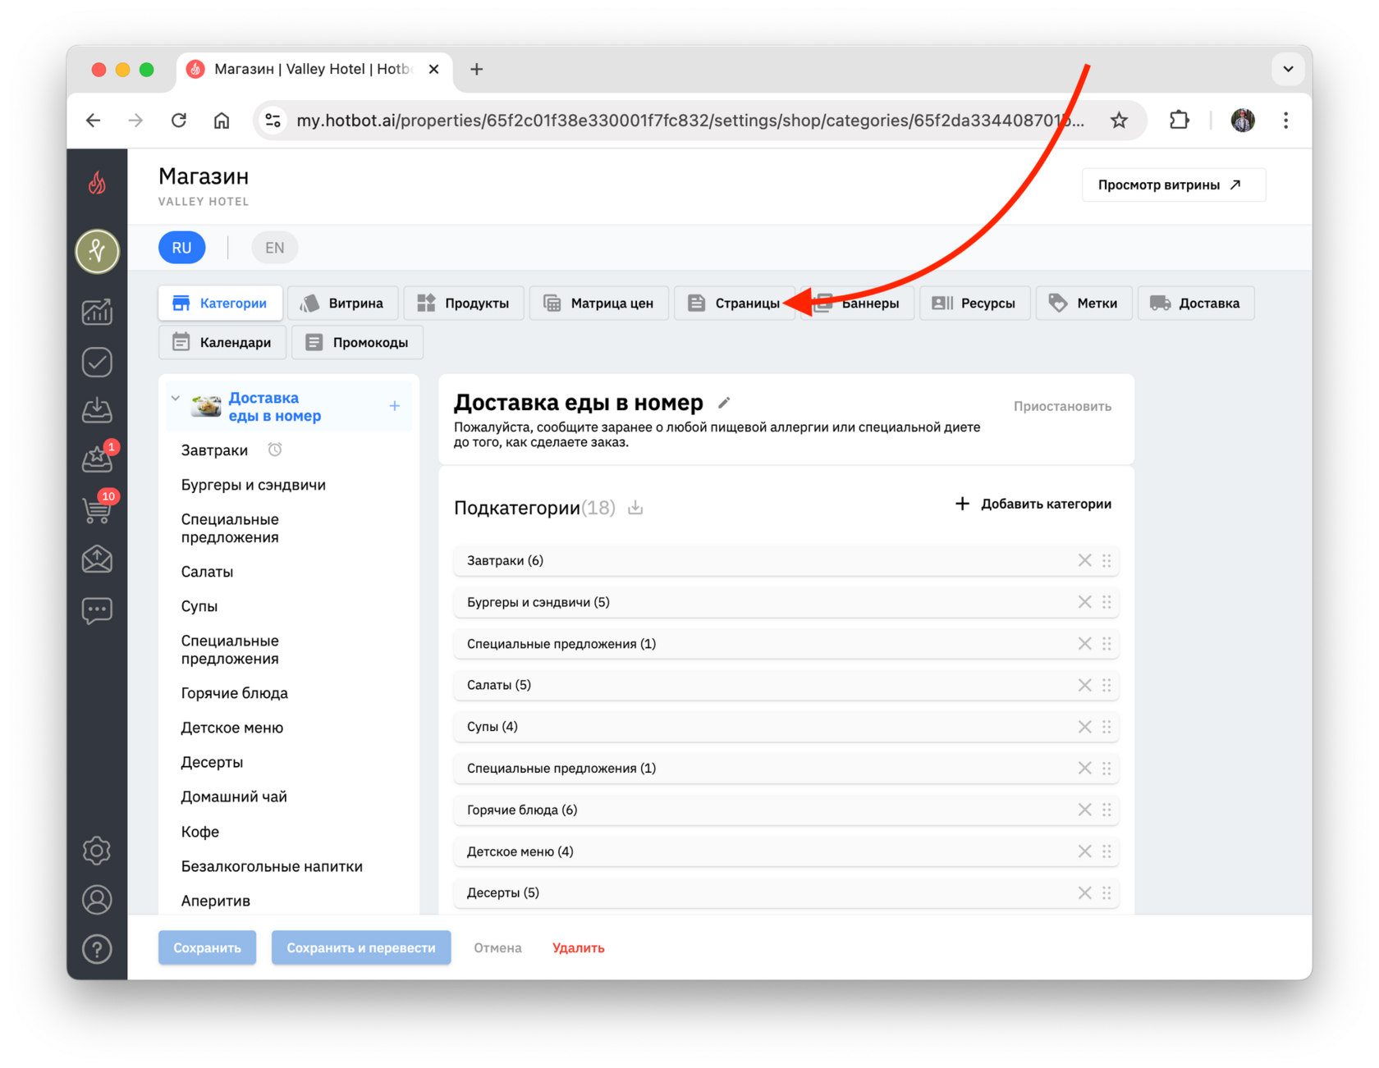Edit category title with pencil icon
This screenshot has height=1068, width=1379.
click(x=724, y=403)
